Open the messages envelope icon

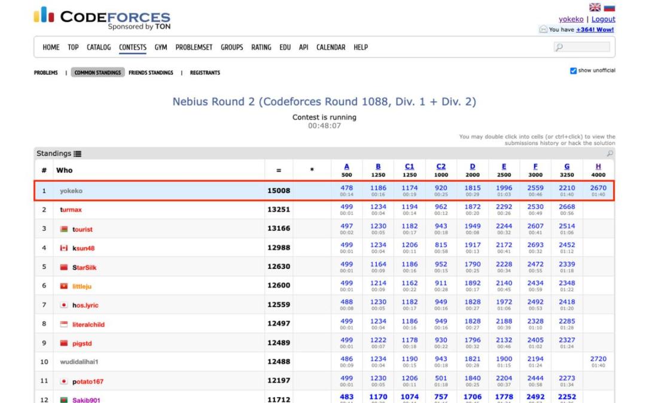(543, 29)
